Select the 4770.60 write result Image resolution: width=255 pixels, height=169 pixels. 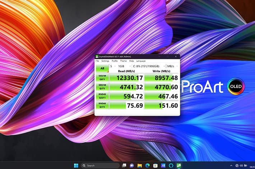pyautogui.click(x=162, y=87)
